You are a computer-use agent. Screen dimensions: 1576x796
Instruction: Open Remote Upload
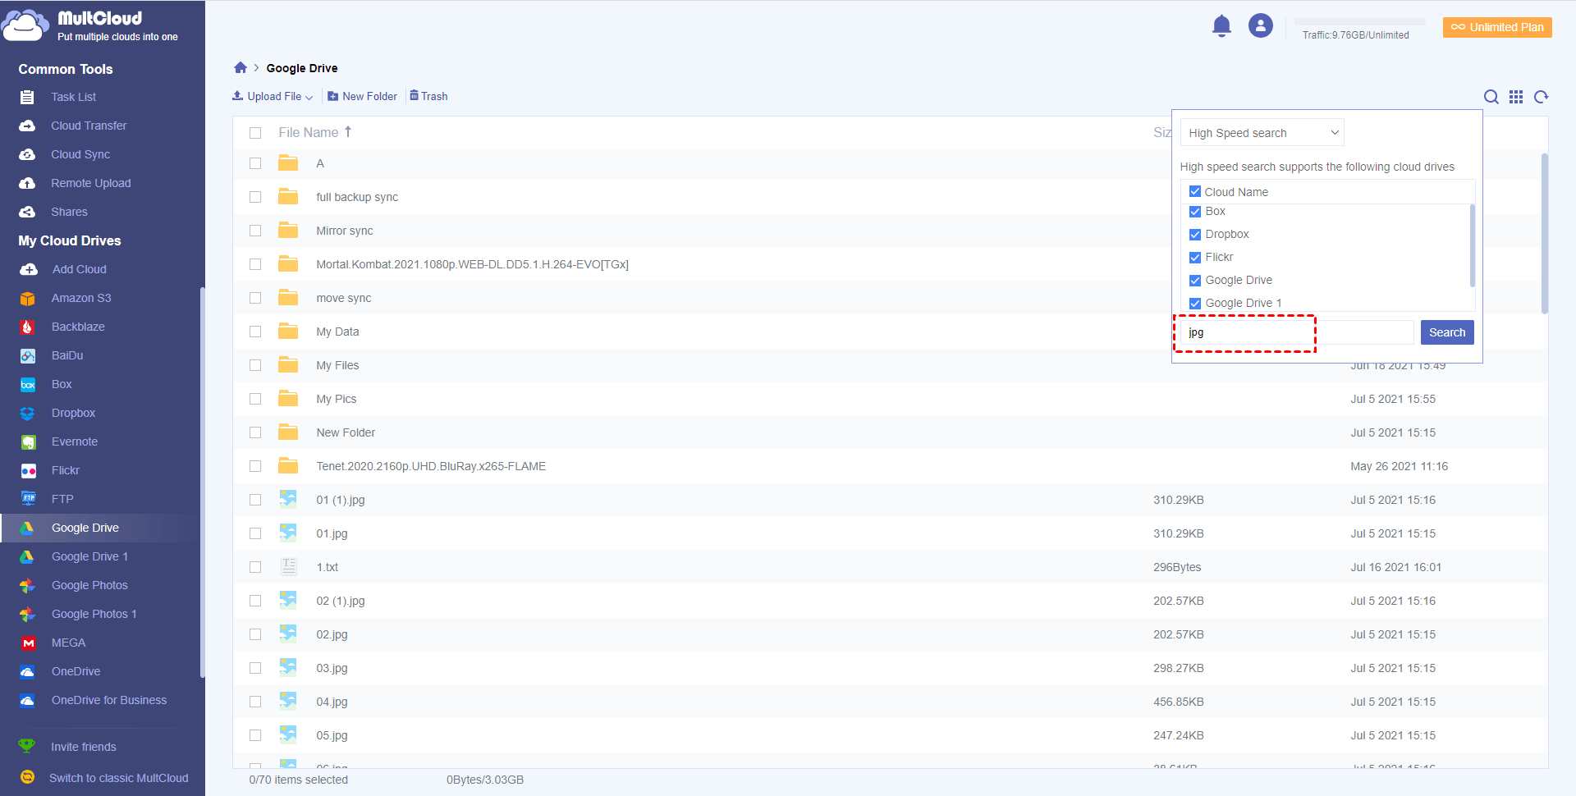coord(91,183)
